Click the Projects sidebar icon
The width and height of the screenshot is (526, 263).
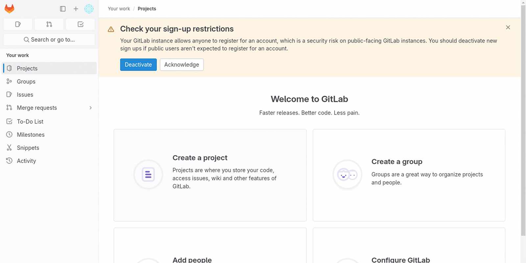click(x=9, y=68)
